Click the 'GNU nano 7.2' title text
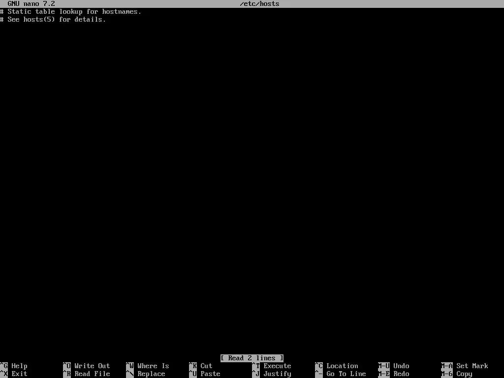This screenshot has width=504, height=378. pyautogui.click(x=31, y=4)
